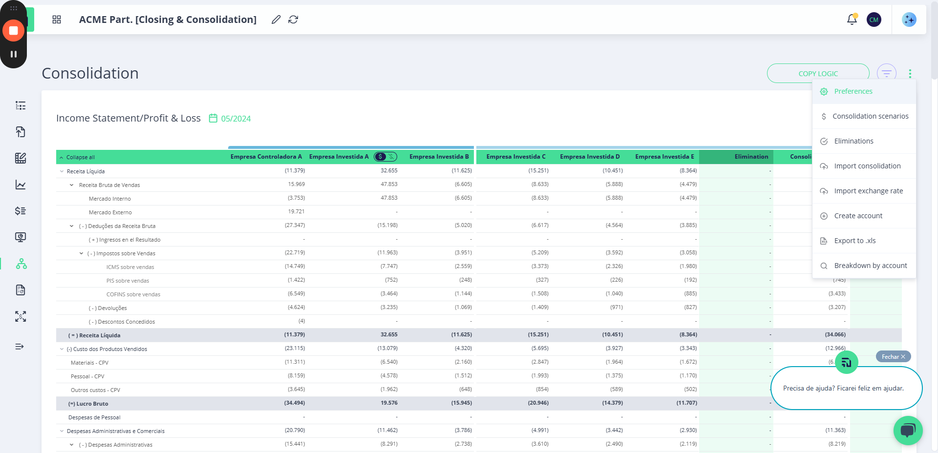This screenshot has height=453, width=938.
Task: Collapse the Impostos sobre Vendas row
Action: coord(82,253)
